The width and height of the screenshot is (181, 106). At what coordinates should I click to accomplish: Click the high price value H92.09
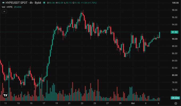point(59,3)
